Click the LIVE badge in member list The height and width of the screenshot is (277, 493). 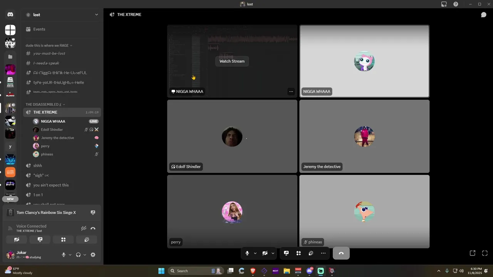94,121
